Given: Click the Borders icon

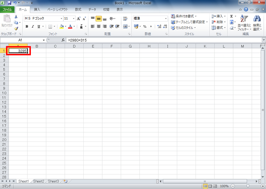Looking at the screenshot, I should point(50,27).
